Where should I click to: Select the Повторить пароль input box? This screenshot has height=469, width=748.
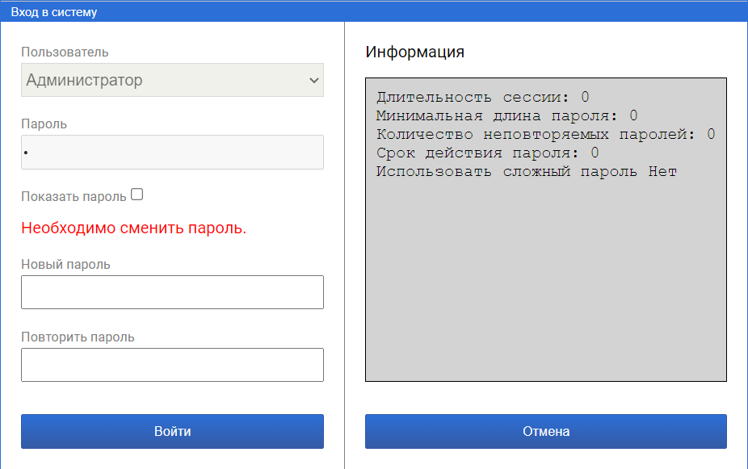tap(171, 365)
